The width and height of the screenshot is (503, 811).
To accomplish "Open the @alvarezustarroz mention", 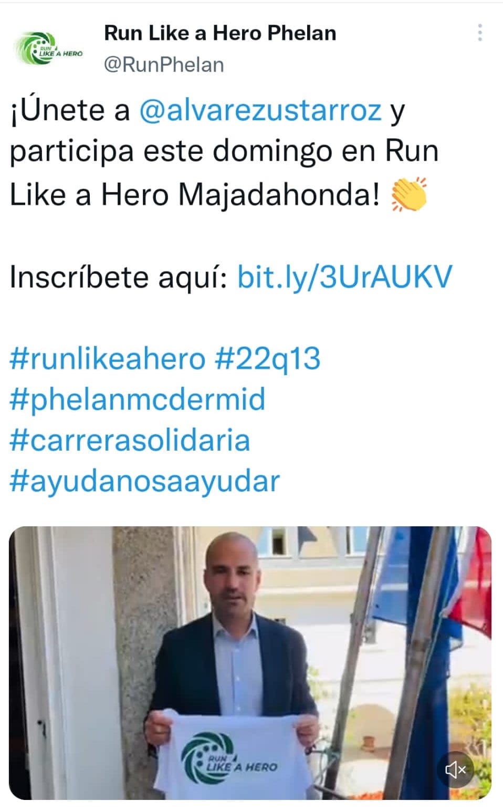I will click(x=260, y=110).
